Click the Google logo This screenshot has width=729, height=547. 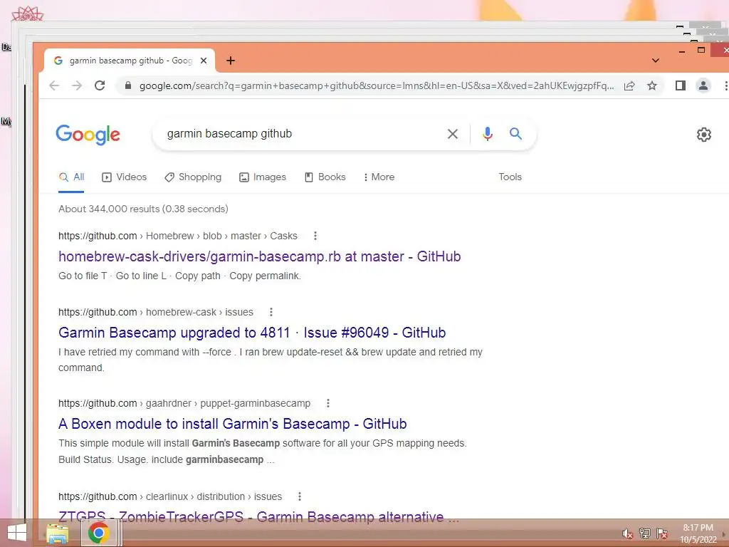[x=88, y=135]
